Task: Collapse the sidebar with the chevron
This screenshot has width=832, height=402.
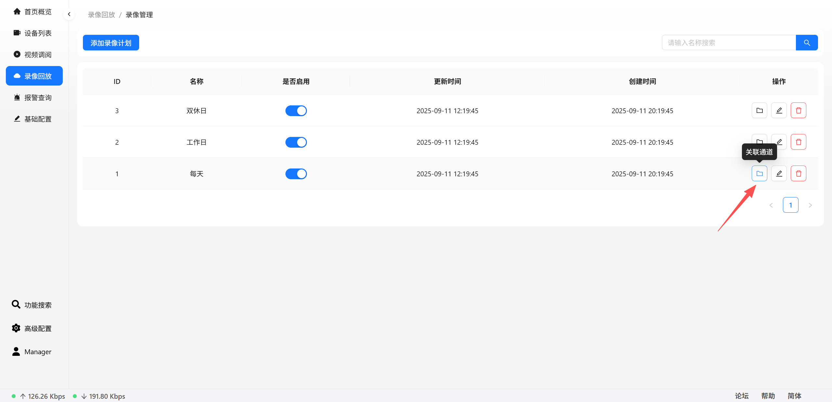Action: tap(69, 14)
